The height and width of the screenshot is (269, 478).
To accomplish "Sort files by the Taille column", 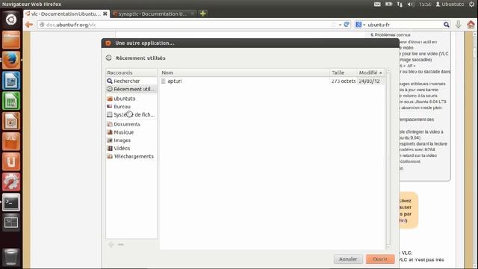I will pyautogui.click(x=344, y=72).
